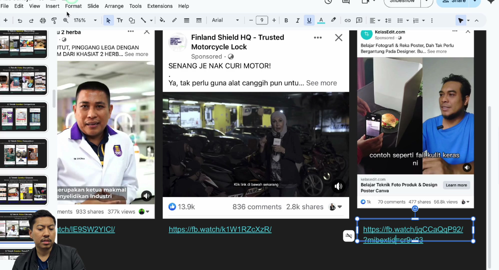Click the Undo arrow icon
499x270 pixels.
click(20, 20)
